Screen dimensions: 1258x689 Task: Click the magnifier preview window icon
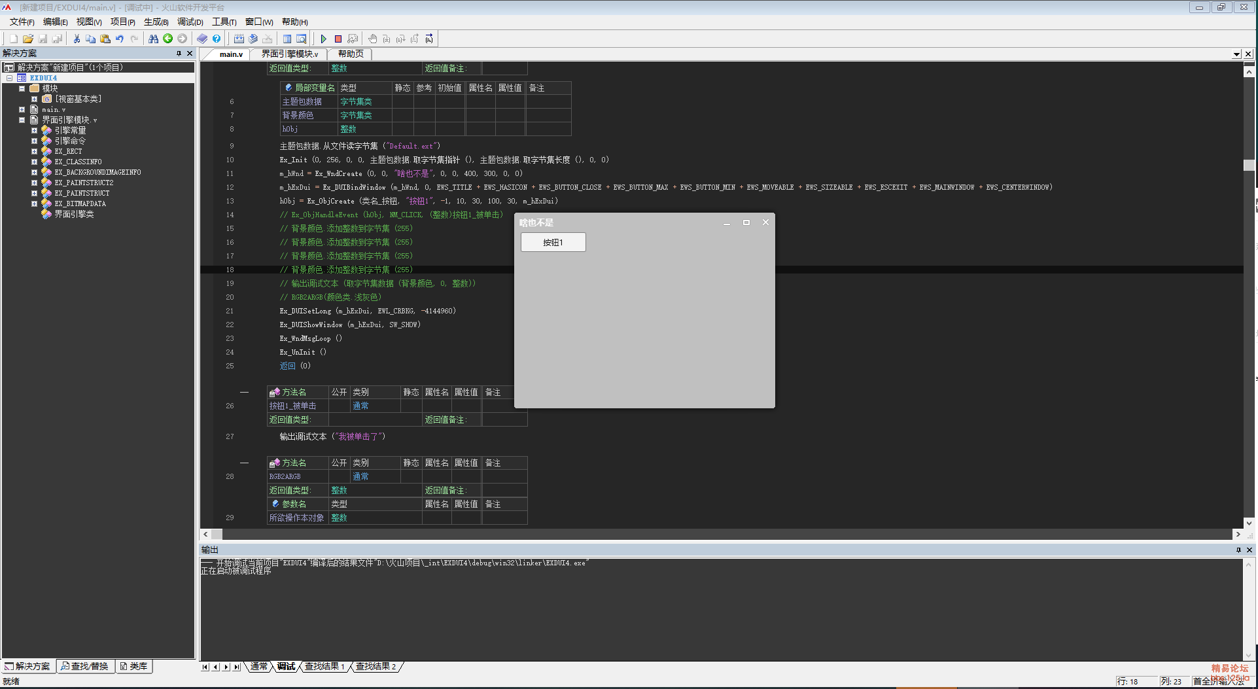302,39
